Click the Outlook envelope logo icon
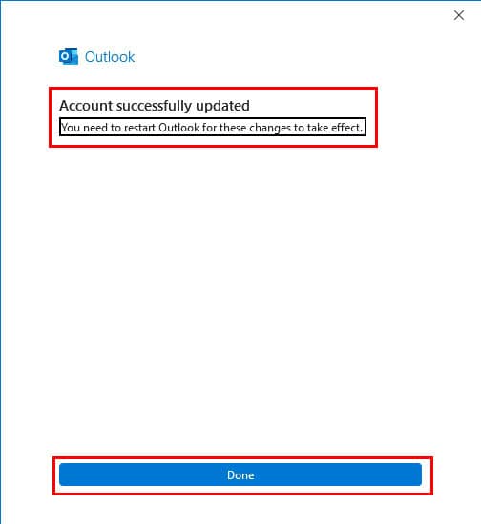The image size is (481, 524). pos(69,56)
